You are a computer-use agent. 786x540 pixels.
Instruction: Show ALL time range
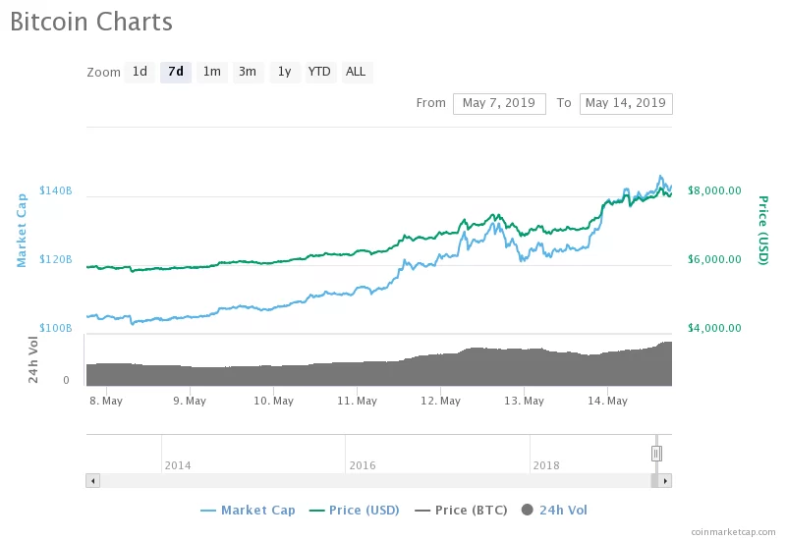356,72
